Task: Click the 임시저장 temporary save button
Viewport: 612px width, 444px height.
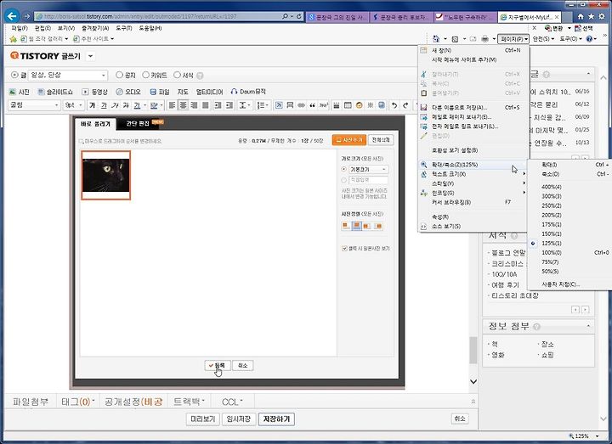Action: (239, 419)
